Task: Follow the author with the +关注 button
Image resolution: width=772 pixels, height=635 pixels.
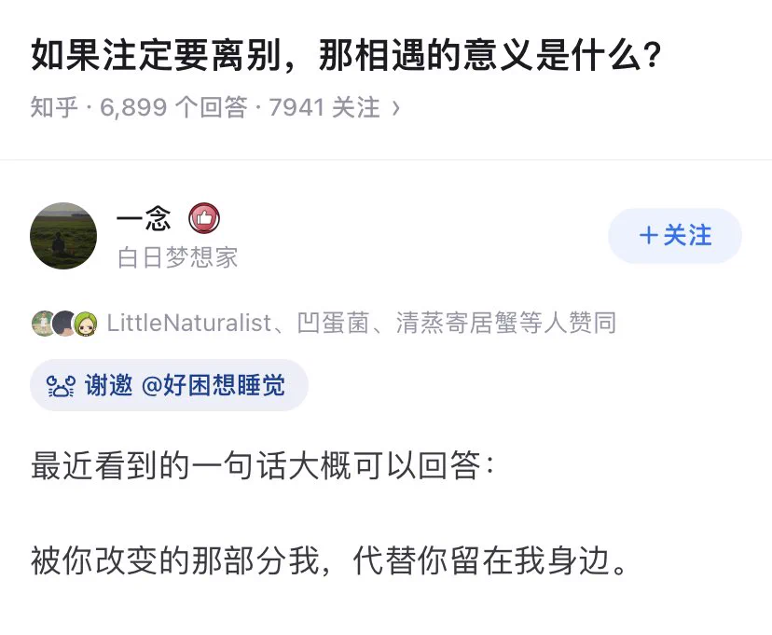Action: [x=674, y=236]
